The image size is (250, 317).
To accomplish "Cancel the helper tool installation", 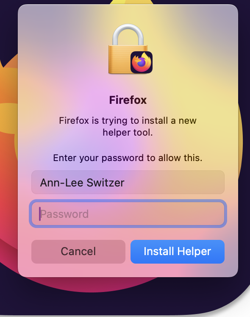I will (78, 251).
